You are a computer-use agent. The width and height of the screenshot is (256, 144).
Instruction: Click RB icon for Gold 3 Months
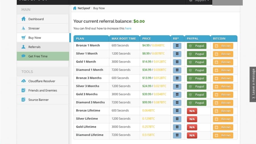[177, 95]
